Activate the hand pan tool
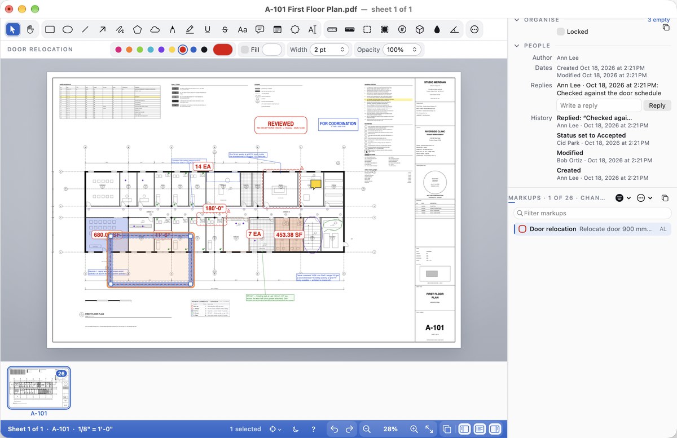This screenshot has height=438, width=677. pyautogui.click(x=30, y=29)
